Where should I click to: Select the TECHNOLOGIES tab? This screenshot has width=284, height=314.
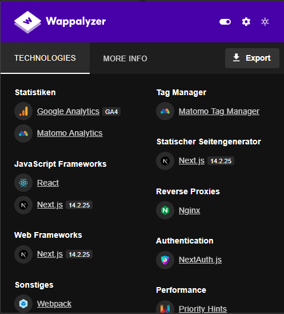[x=45, y=58]
